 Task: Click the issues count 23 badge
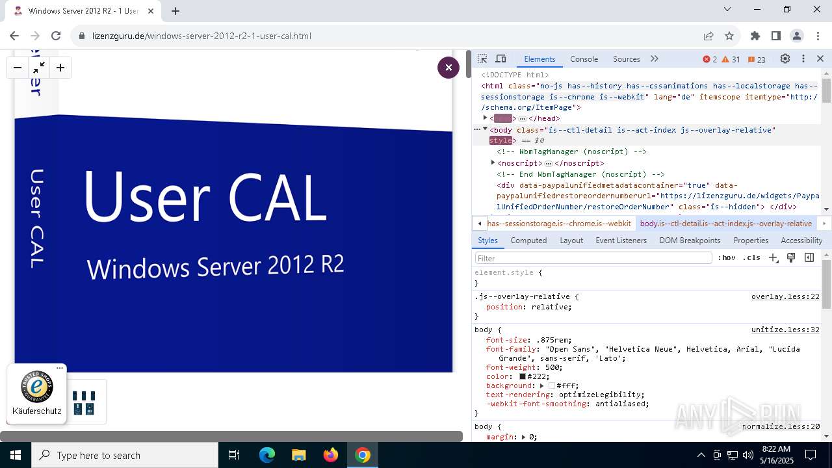(x=757, y=59)
